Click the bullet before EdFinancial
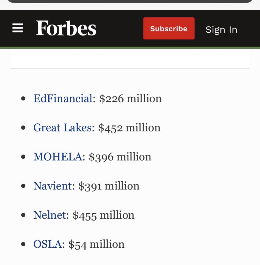The image size is (260, 265). (23, 98)
